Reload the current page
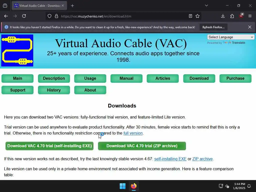Screen dimensions: 256x192 click(x=24, y=16)
